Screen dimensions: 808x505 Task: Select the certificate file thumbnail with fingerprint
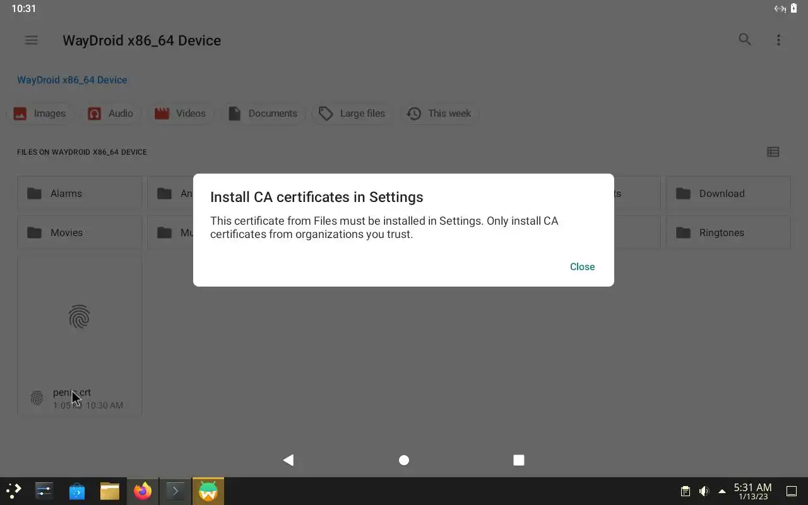[x=80, y=318]
